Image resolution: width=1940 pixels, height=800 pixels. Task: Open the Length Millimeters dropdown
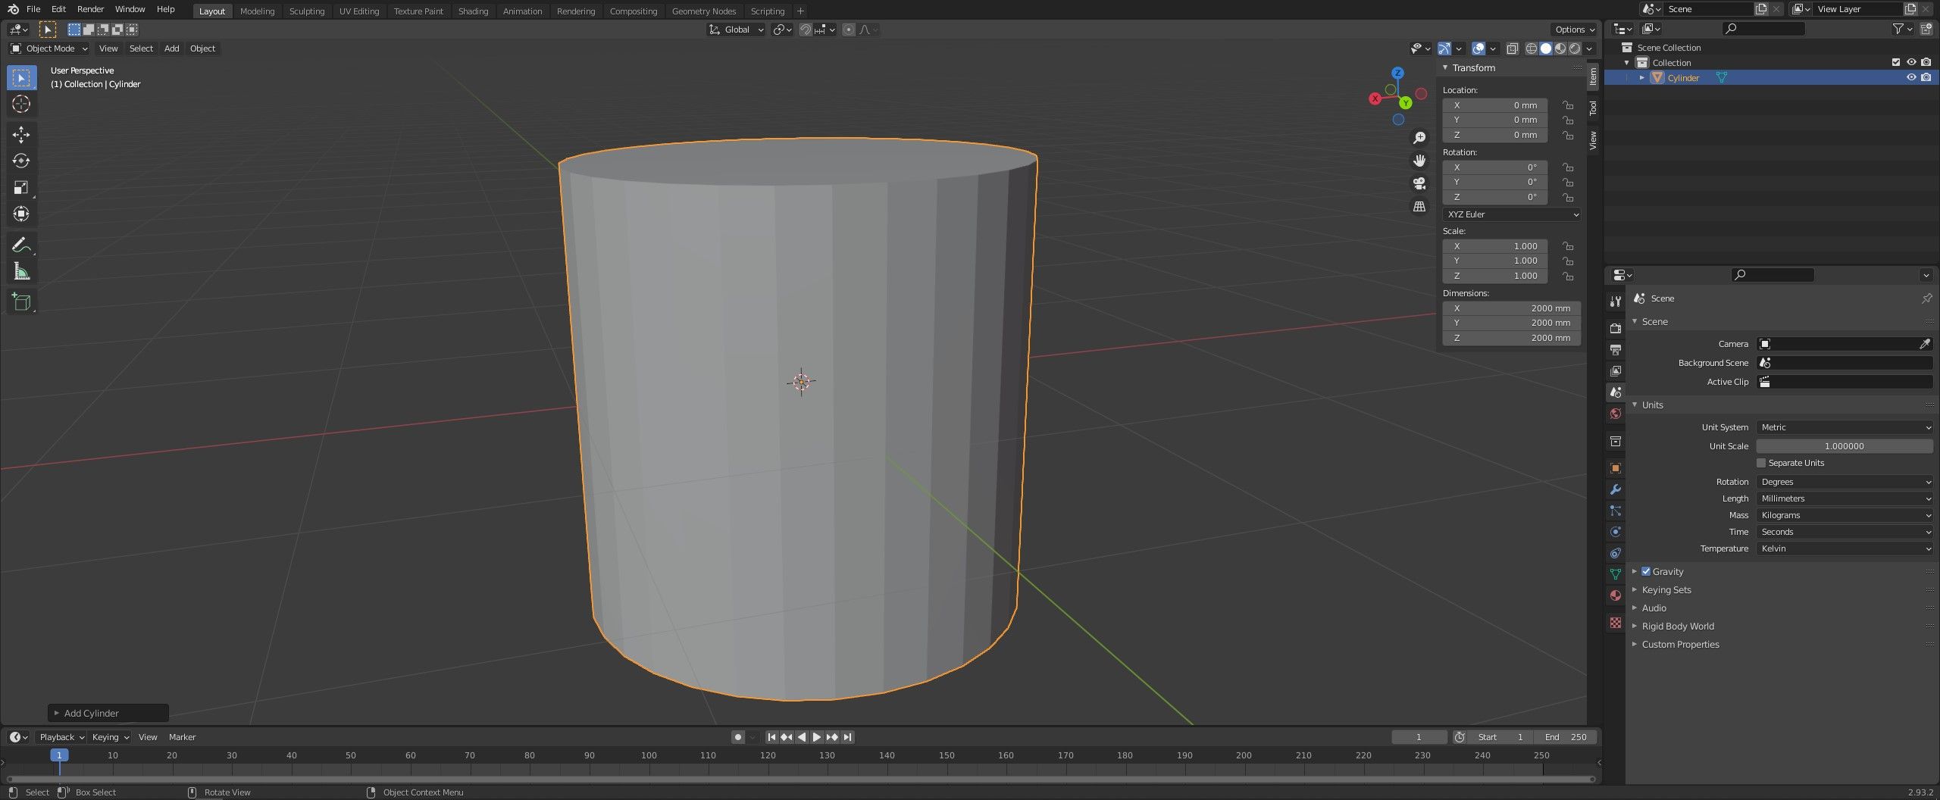click(1845, 498)
